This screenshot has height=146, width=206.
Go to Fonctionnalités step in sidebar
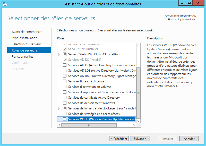click(22, 56)
